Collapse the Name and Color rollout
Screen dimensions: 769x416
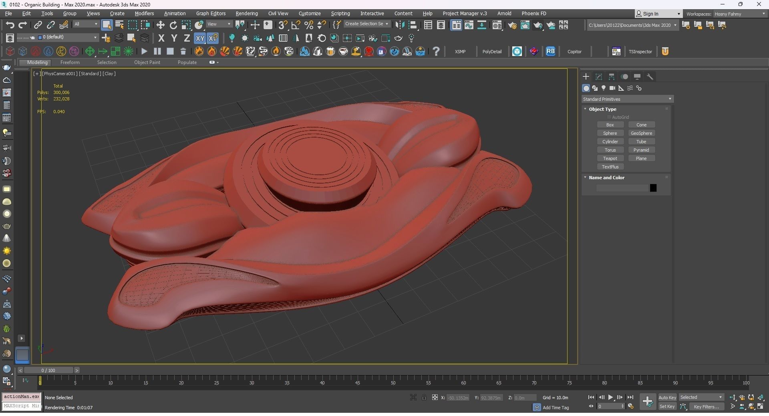pyautogui.click(x=606, y=178)
